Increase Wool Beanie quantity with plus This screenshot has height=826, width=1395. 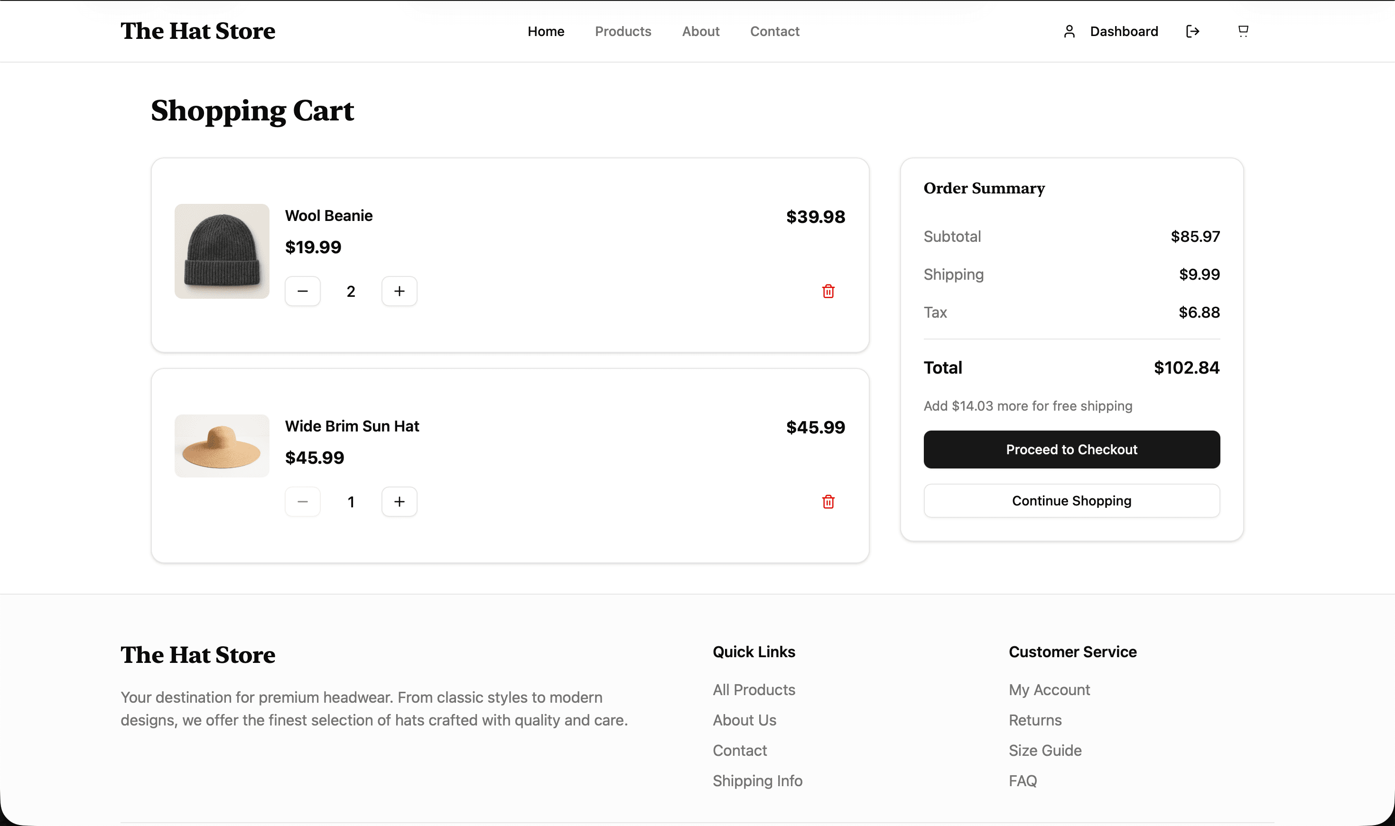(400, 291)
